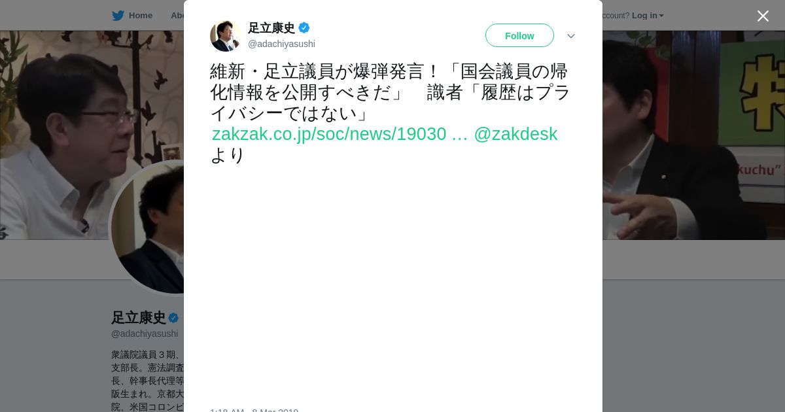Click the 足立康史 name in the tweet header
Screen dimensions: 785x412
click(271, 28)
